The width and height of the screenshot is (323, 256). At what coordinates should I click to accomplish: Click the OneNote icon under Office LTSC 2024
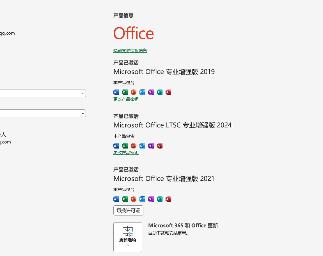click(151, 146)
